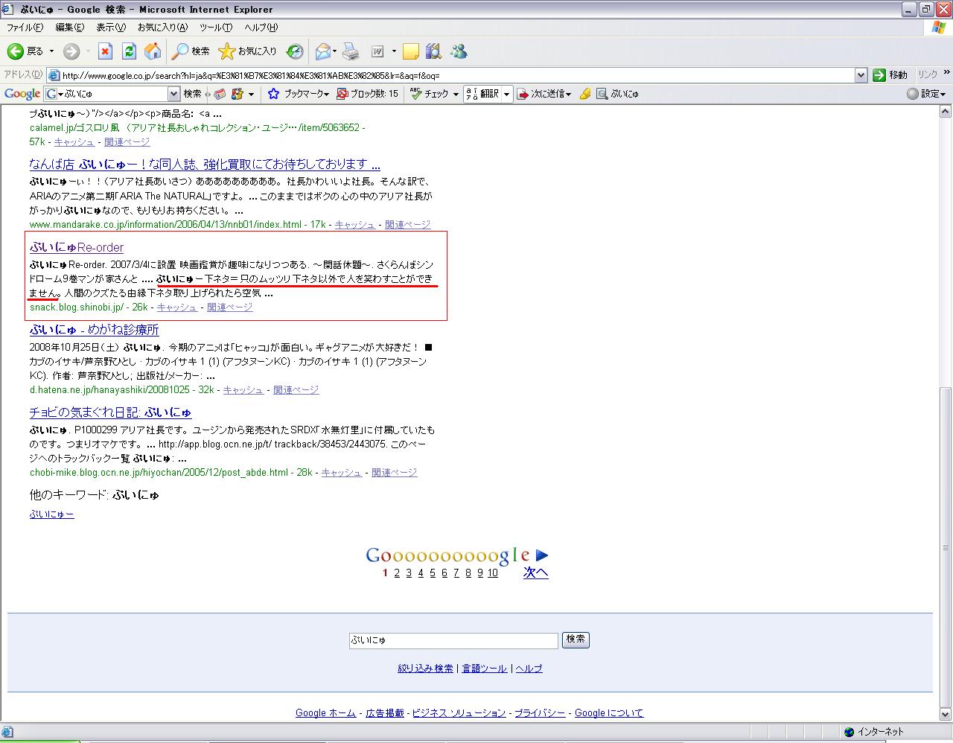Click the Google toolbar 検索 button
Image resolution: width=953 pixels, height=743 pixels.
click(x=192, y=94)
